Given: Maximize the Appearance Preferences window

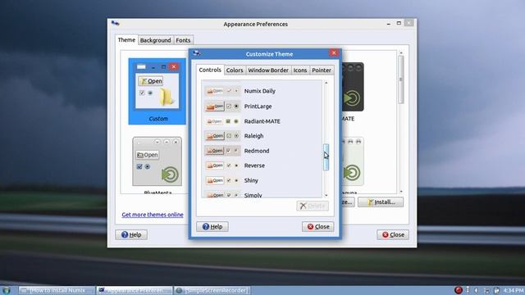Looking at the screenshot, I should click(399, 23).
